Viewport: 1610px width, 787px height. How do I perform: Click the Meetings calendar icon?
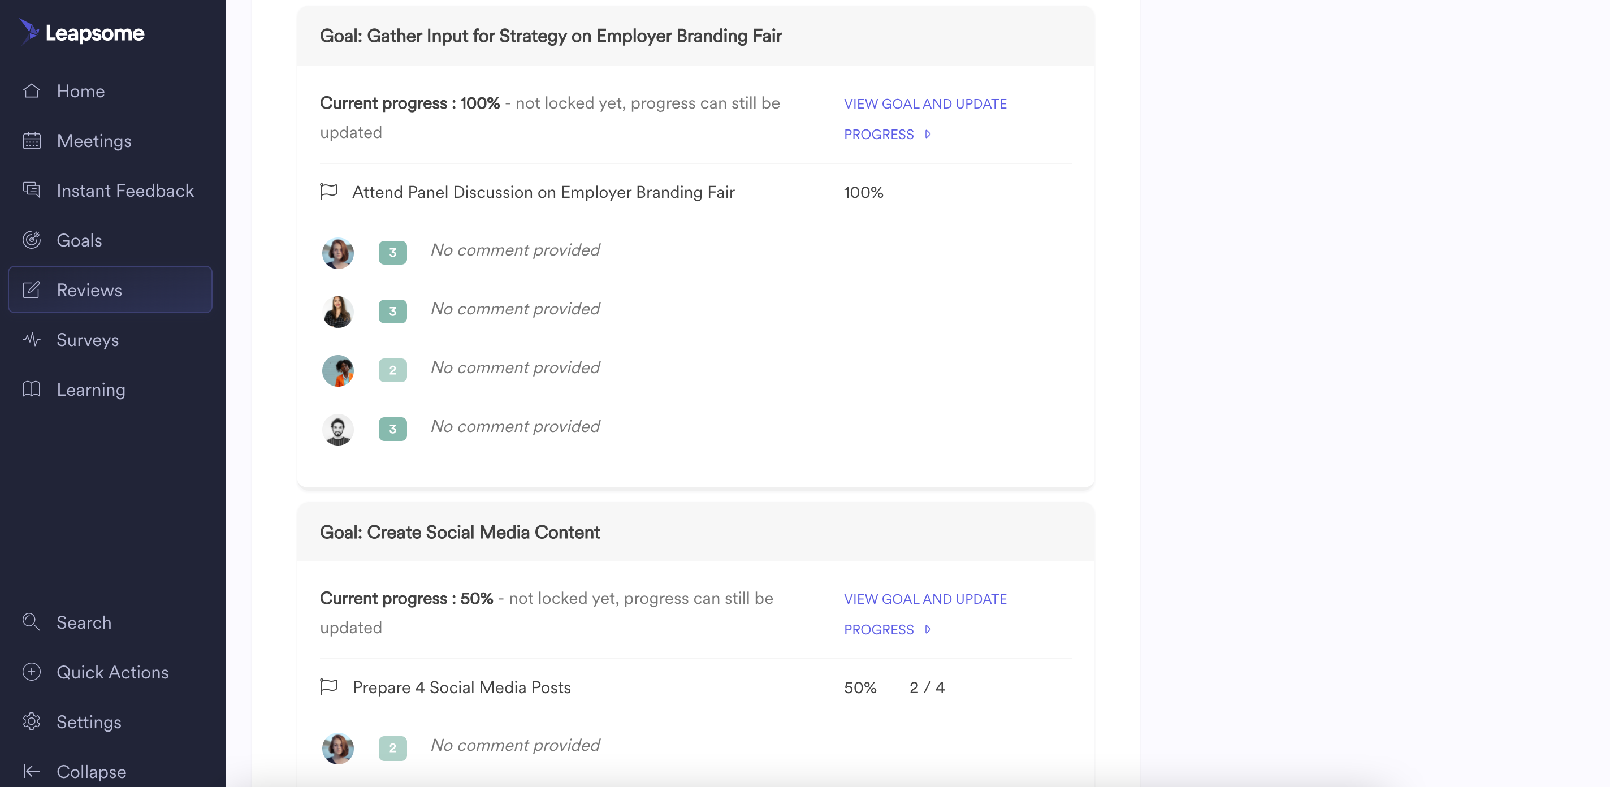click(31, 141)
